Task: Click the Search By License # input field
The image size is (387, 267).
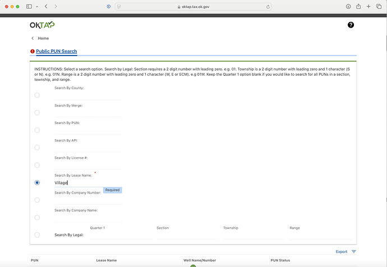Action: coord(89,165)
